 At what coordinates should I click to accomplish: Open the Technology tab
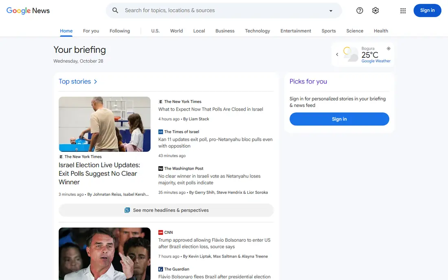click(257, 31)
